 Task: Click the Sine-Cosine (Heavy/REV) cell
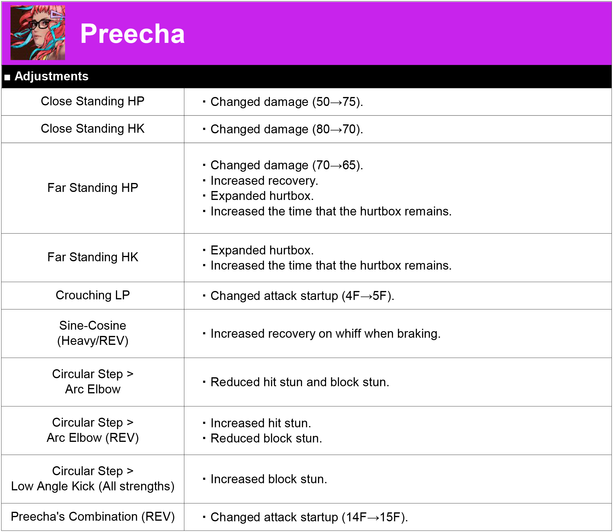[93, 333]
